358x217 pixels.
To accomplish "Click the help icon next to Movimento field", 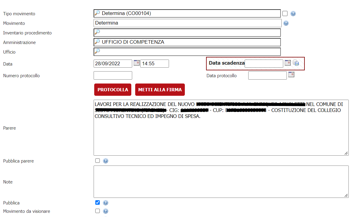I will 286,23.
